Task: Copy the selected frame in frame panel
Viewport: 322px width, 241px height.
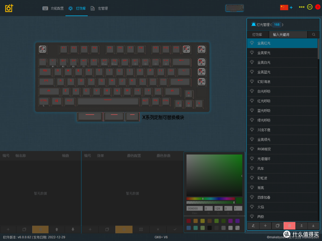Action: pyautogui.click(x=24, y=229)
